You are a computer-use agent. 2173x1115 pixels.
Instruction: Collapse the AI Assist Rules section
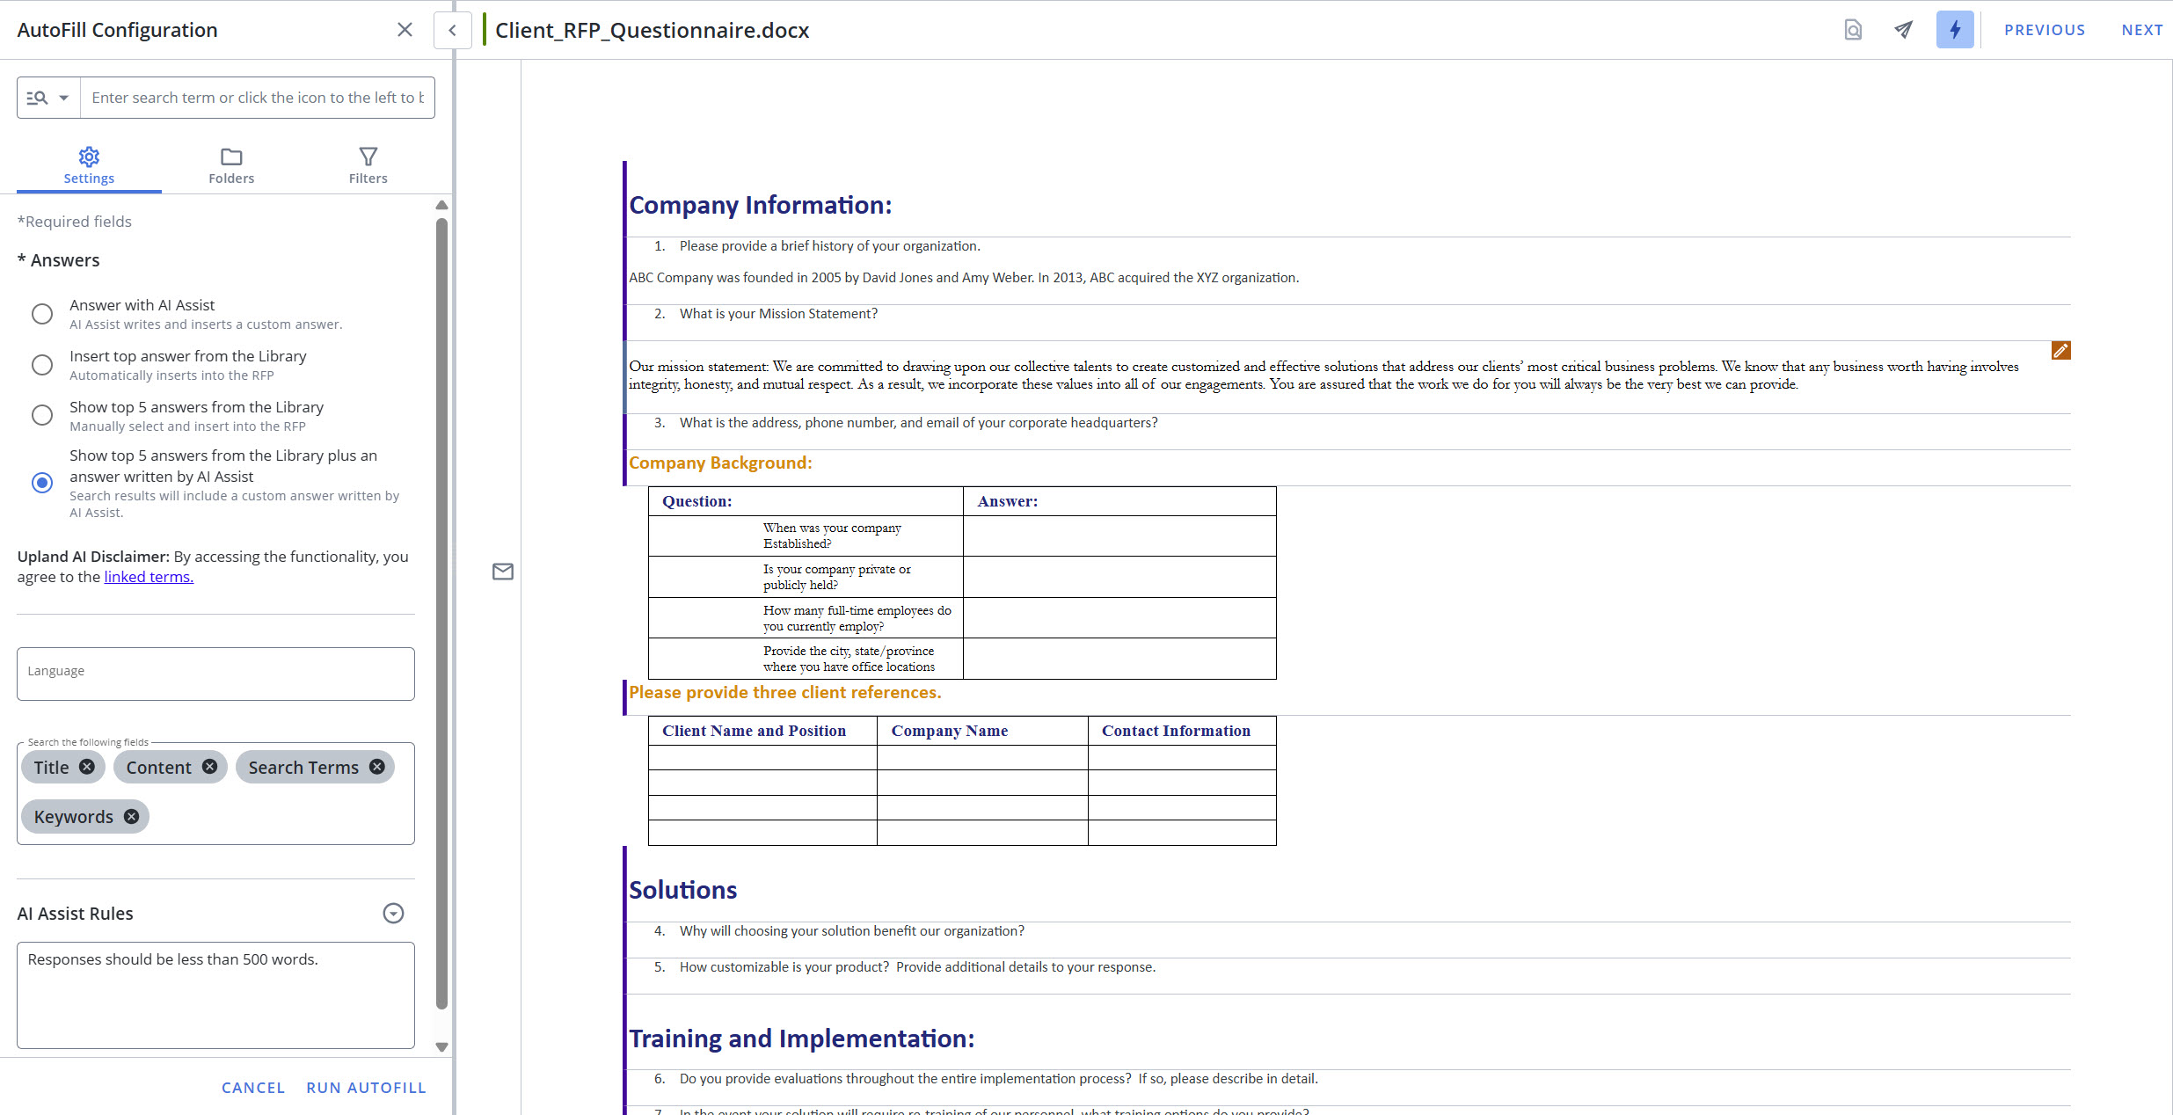pyautogui.click(x=393, y=914)
